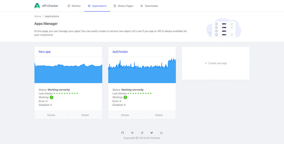The width and height of the screenshot is (284, 144).
Task: Click the plus icon for new app
Action: pos(206,63)
